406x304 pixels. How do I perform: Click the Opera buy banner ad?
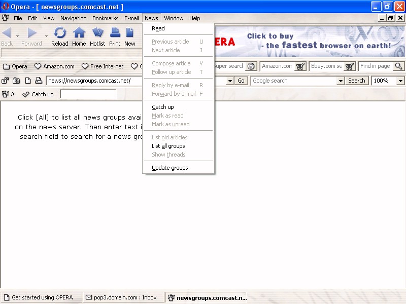[310, 42]
